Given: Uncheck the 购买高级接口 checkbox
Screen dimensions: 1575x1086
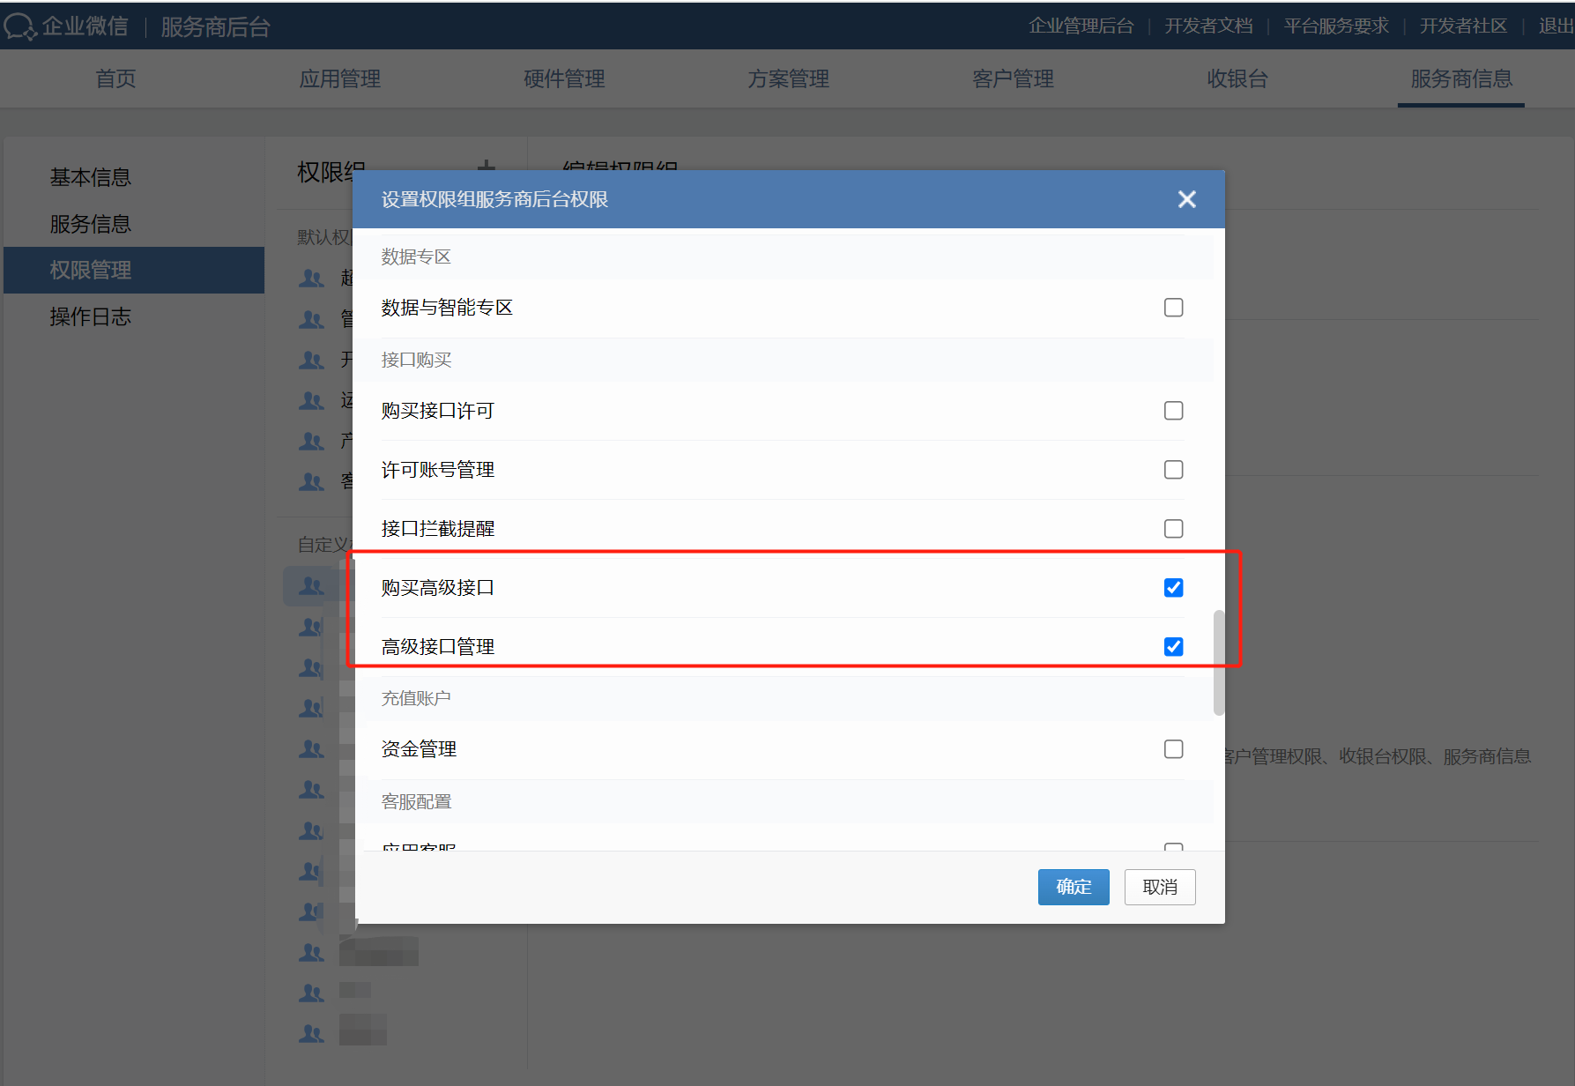Looking at the screenshot, I should [1173, 588].
